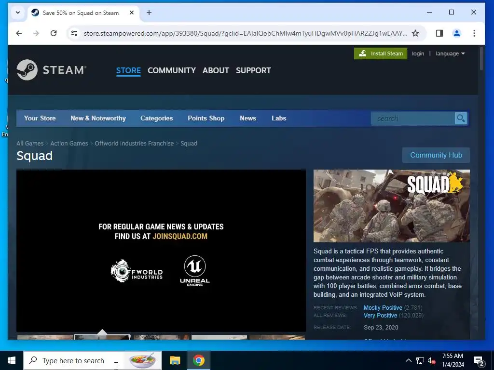
Task: Click the Squad header capsule image
Action: [392, 206]
